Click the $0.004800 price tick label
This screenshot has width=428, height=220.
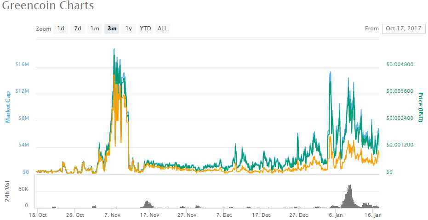pyautogui.click(x=399, y=64)
